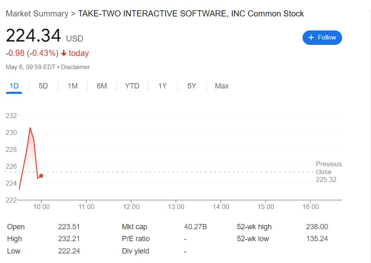Click the 226 y-axis label
Screen dimensions: 371x263
(12, 166)
